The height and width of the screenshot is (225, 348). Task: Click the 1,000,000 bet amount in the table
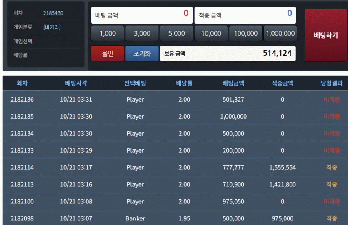(x=233, y=117)
